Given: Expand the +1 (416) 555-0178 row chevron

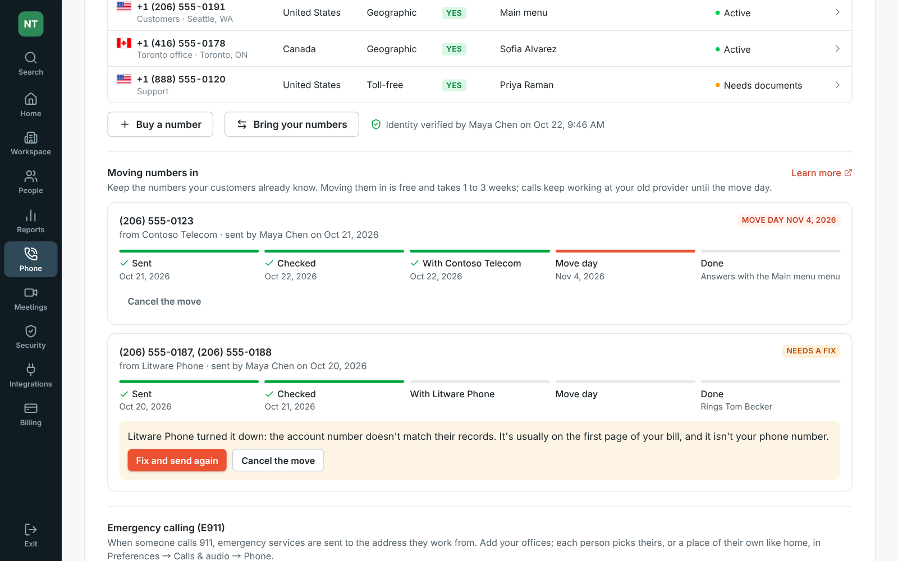Looking at the screenshot, I should [837, 49].
